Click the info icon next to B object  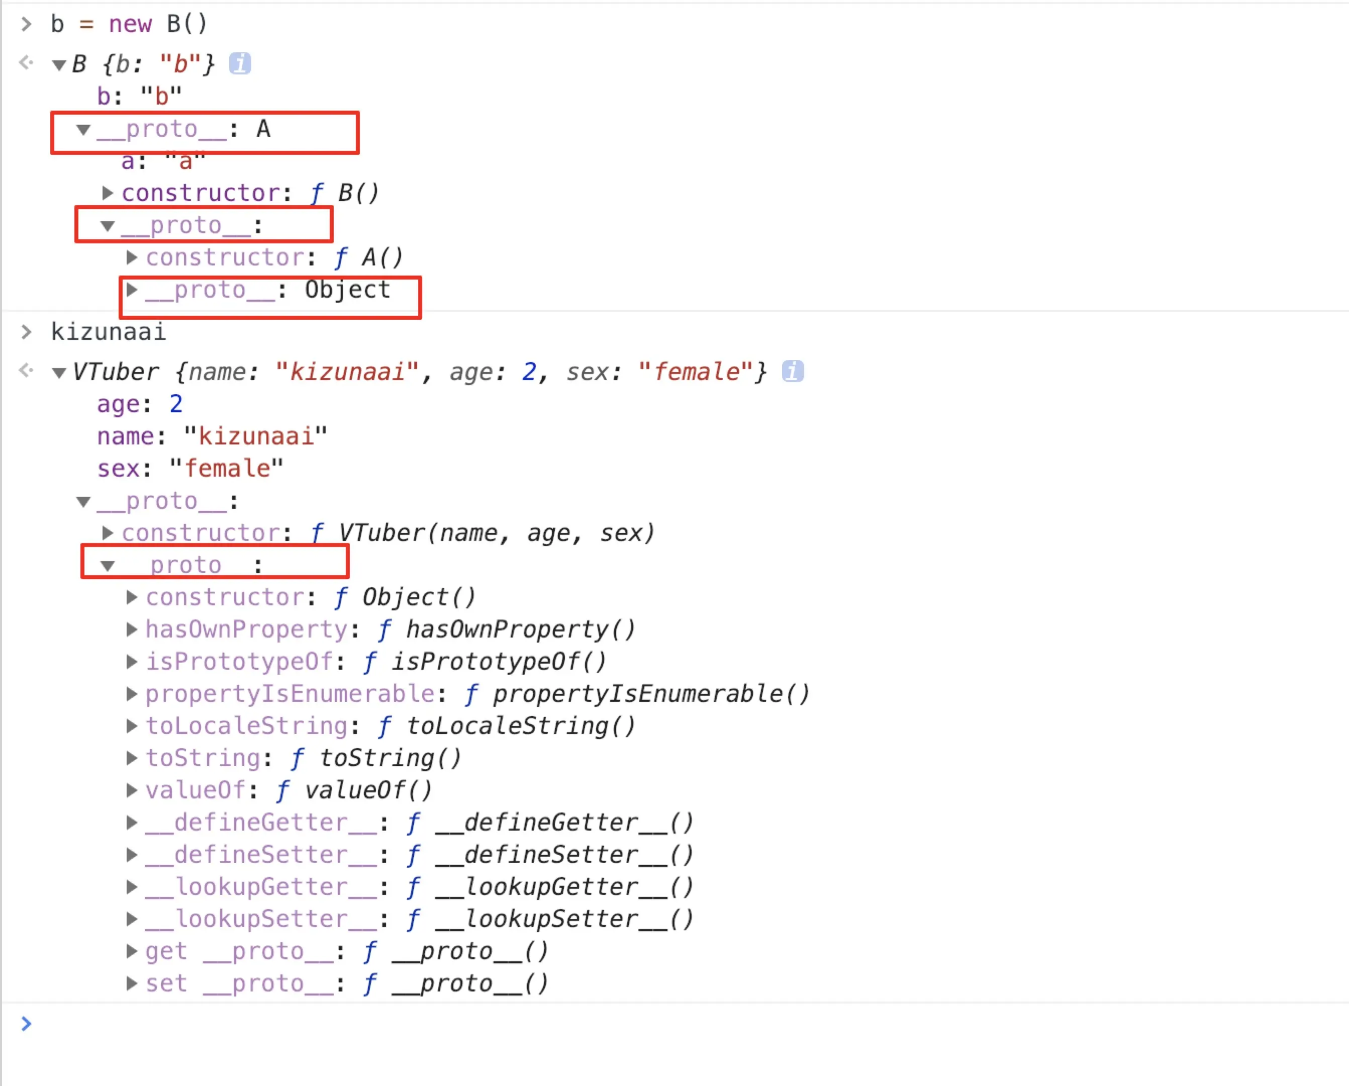click(x=240, y=63)
